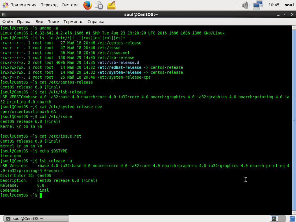Open the volume control speaker icon

coord(246,5)
